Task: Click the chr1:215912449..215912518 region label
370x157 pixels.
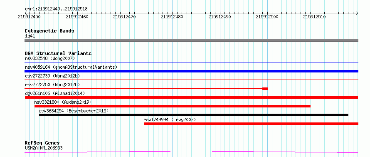Action: click(56, 9)
